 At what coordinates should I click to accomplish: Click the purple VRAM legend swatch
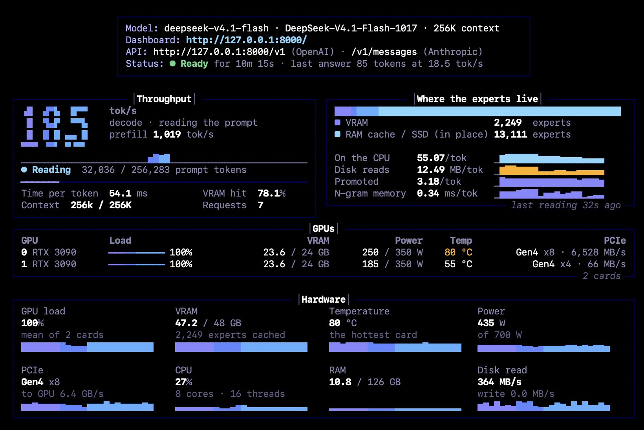click(337, 123)
